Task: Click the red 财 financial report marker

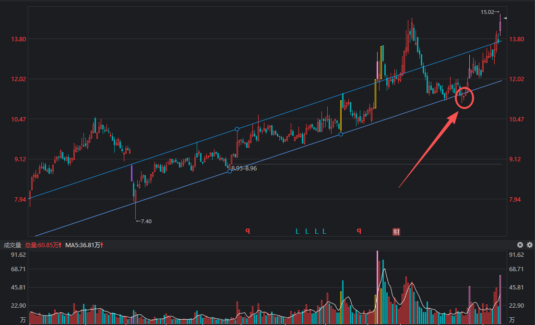Action: pyautogui.click(x=396, y=232)
